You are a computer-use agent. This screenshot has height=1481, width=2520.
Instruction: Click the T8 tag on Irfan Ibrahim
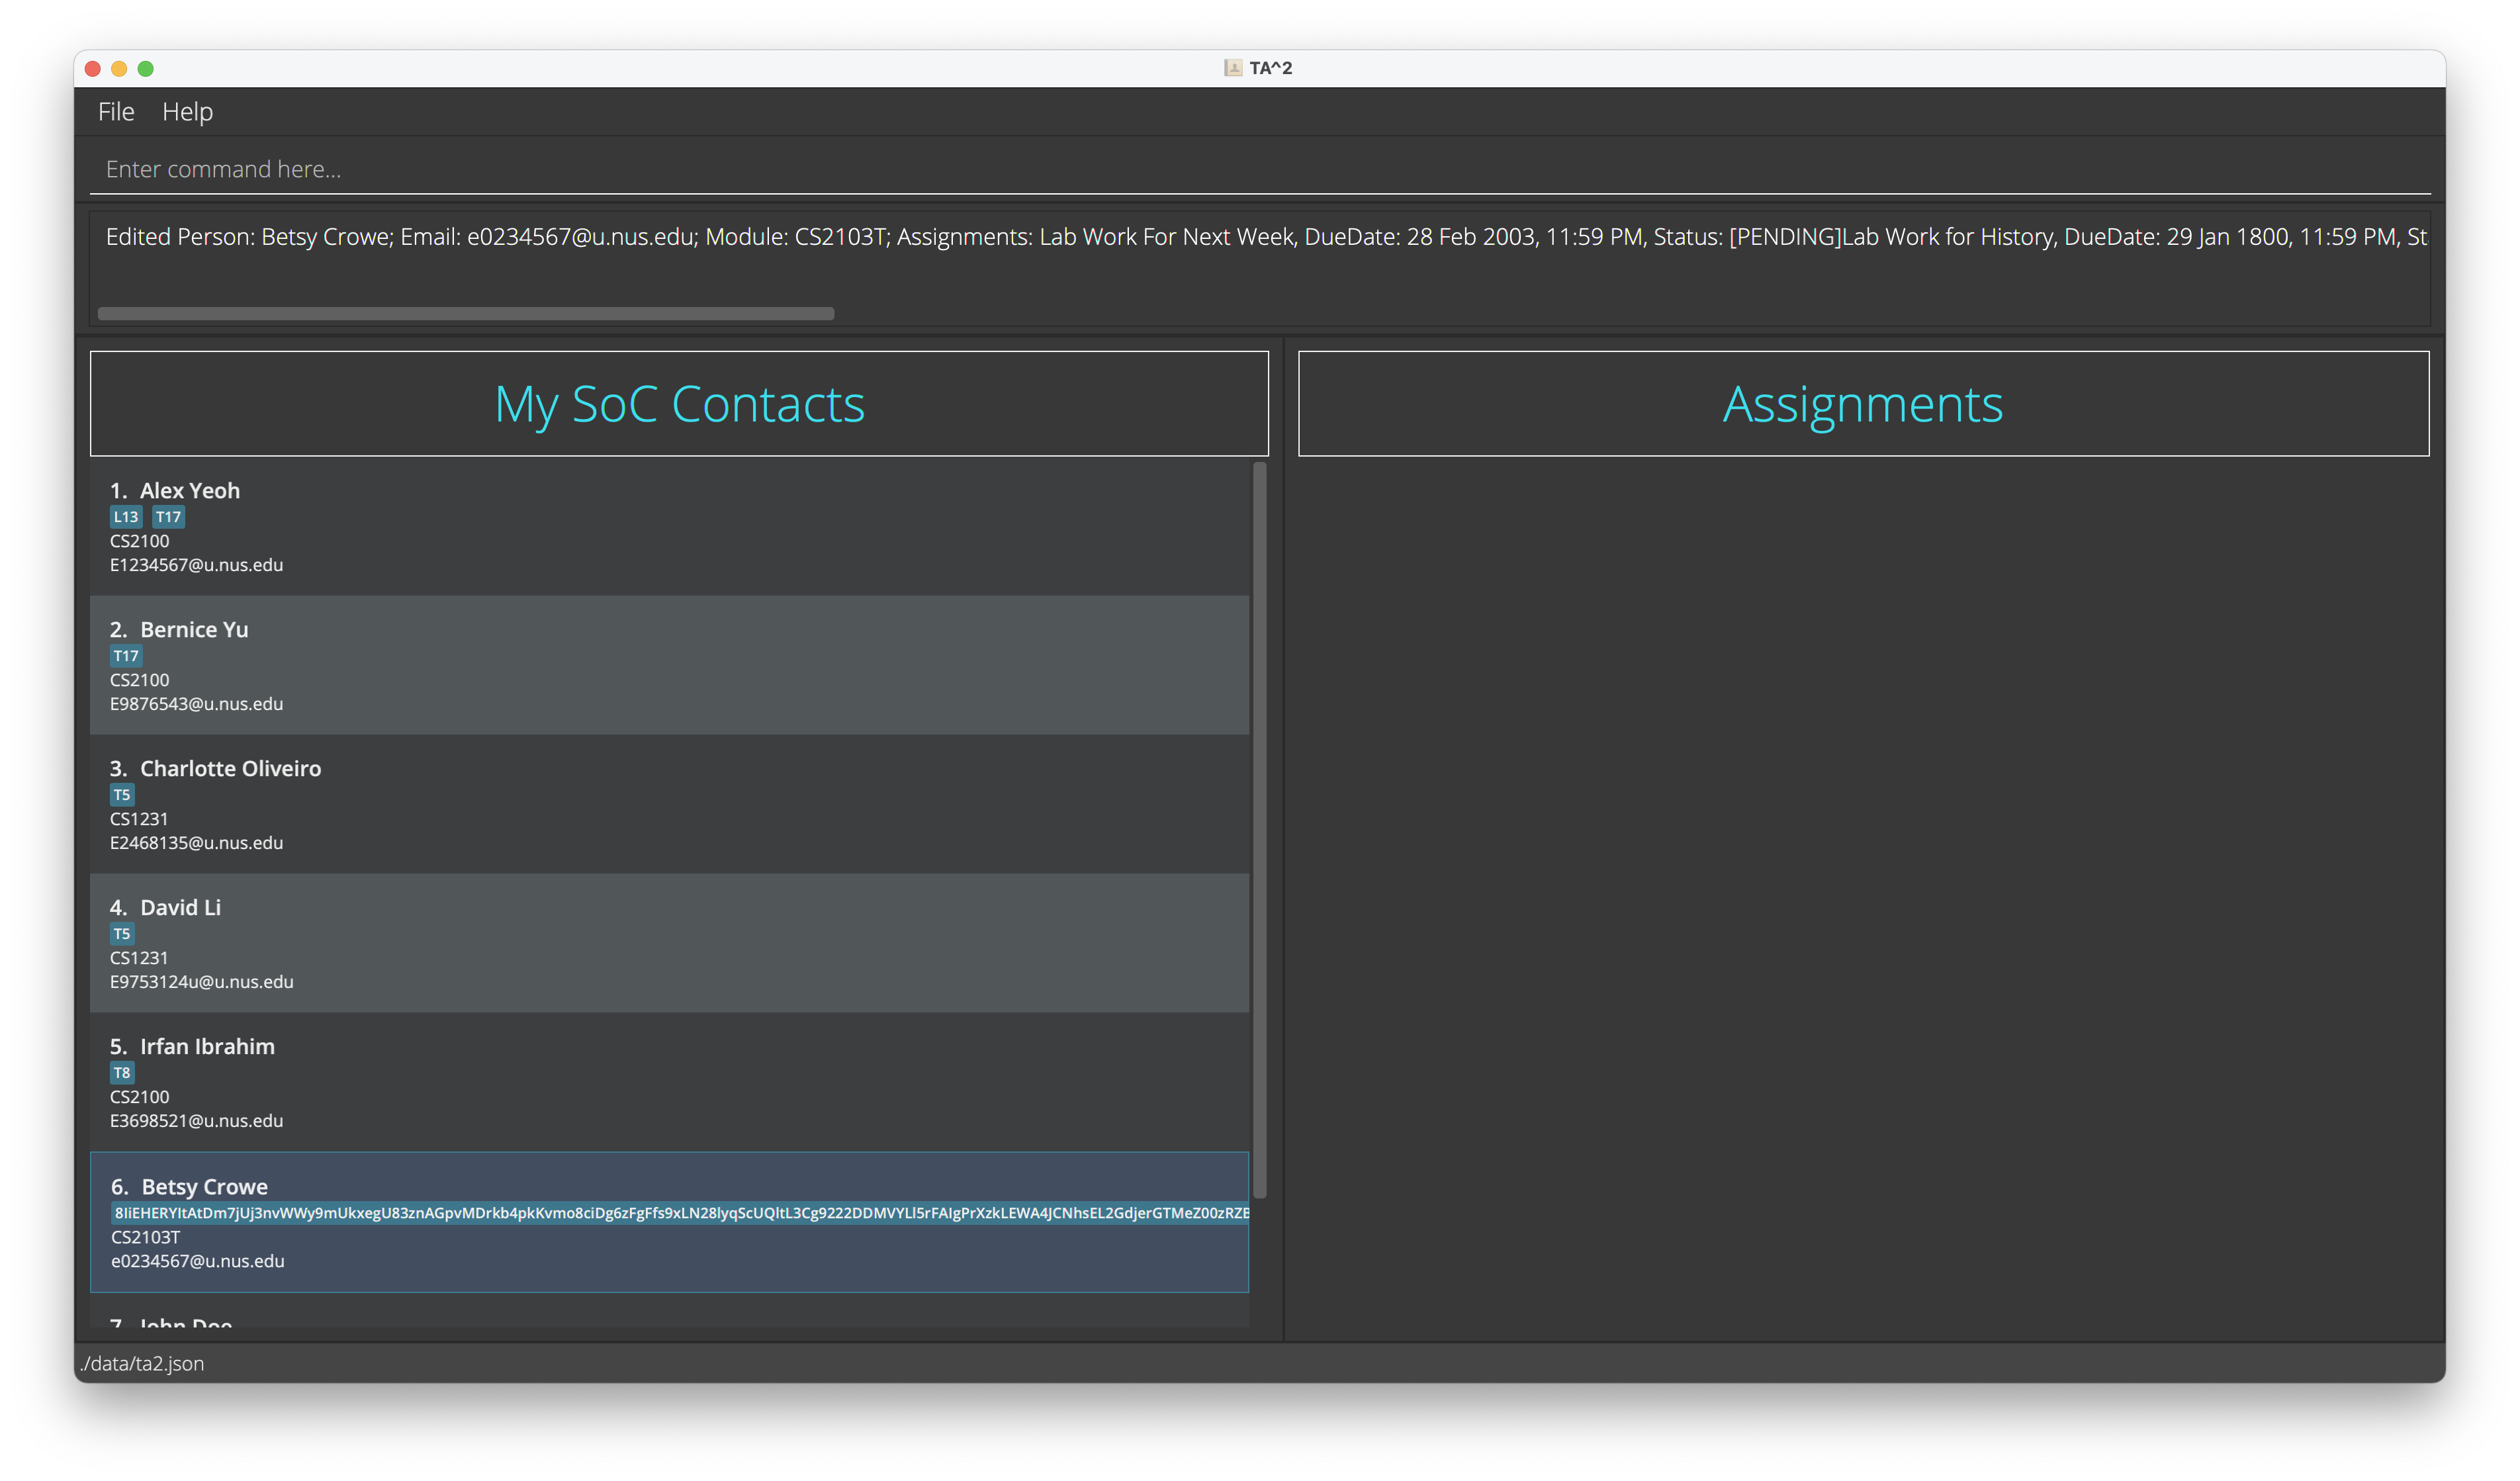[122, 1073]
